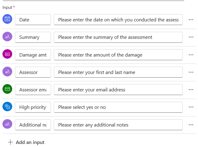Click the green email icon
Image resolution: width=198 pixels, height=147 pixels.
(x=7, y=90)
